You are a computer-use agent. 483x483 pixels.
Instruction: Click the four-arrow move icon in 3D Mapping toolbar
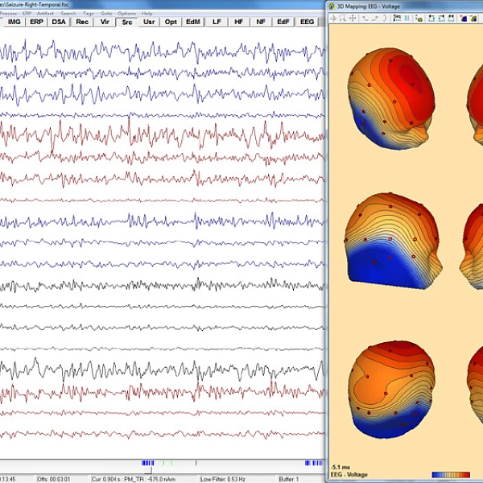pyautogui.click(x=353, y=19)
